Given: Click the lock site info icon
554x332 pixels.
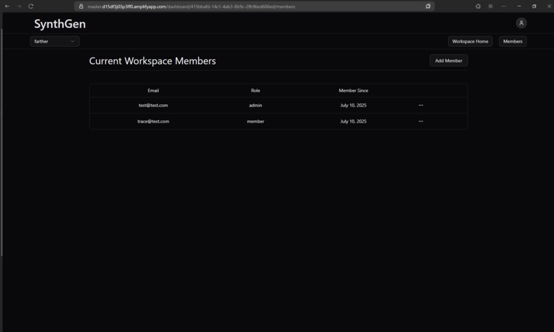Looking at the screenshot, I should coord(81,6).
